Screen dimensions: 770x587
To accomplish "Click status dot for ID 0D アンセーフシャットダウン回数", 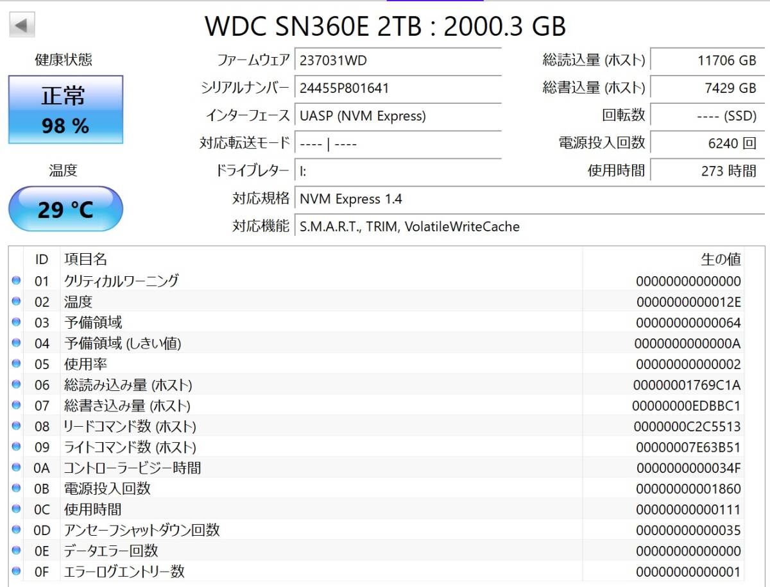I will coord(16,530).
